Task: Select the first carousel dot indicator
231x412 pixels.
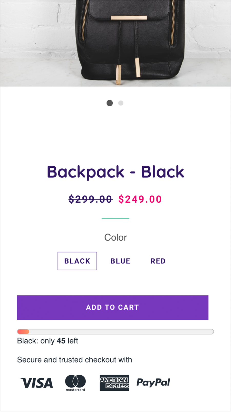Action: tap(110, 103)
